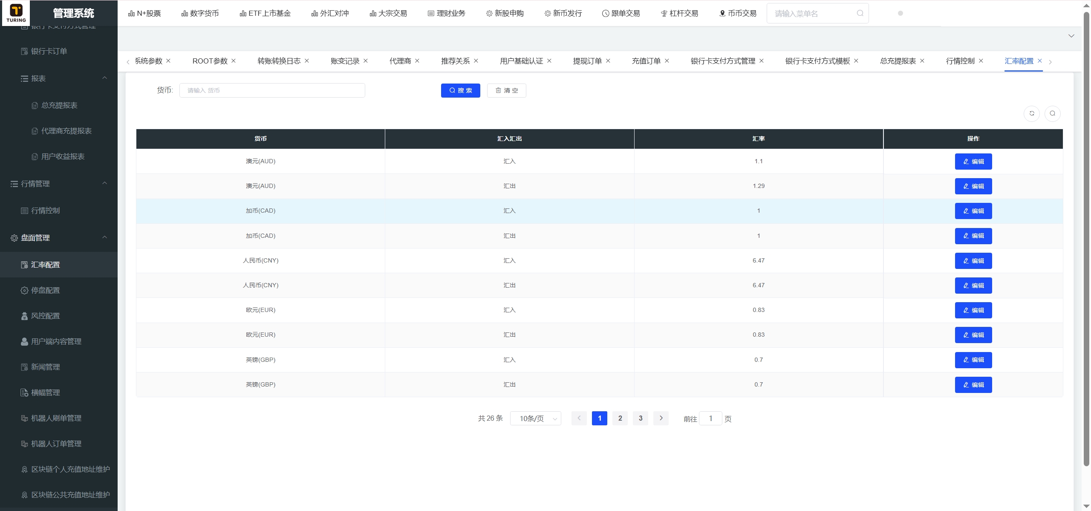This screenshot has height=511, width=1091.
Task: Open the 杠杆交易 top menu
Action: (679, 13)
